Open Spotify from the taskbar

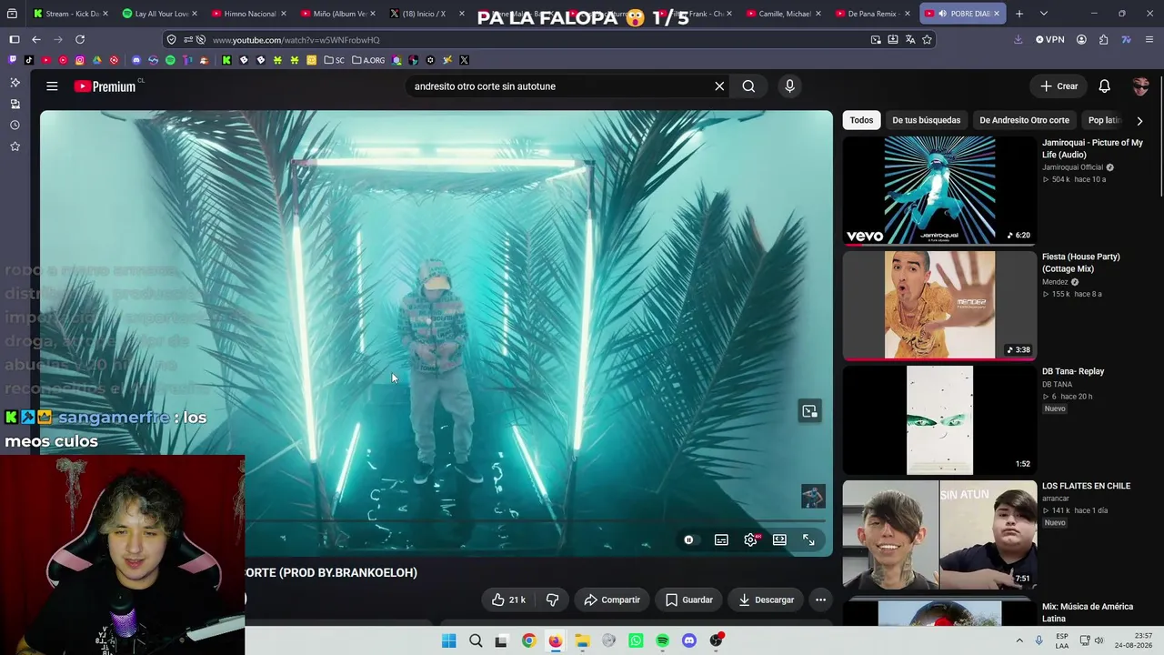coord(662,640)
